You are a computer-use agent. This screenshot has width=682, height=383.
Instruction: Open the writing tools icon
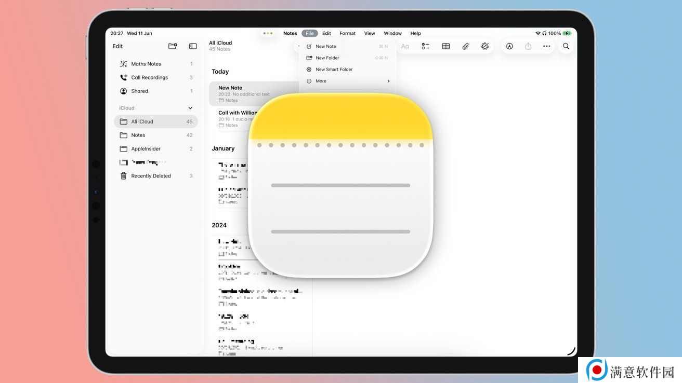pyautogui.click(x=485, y=46)
